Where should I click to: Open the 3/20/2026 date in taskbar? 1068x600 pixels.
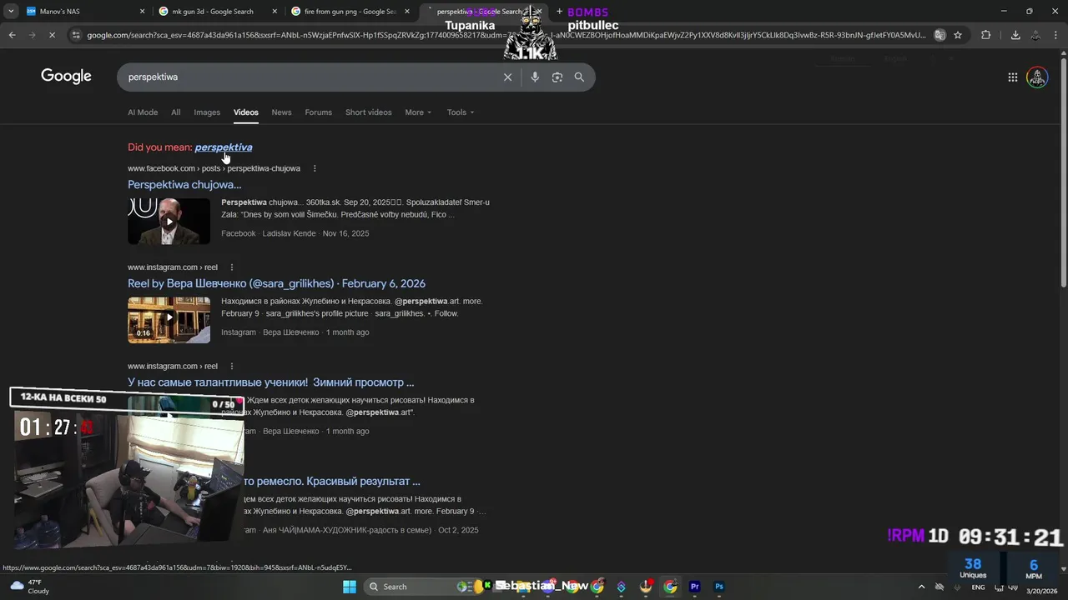tap(1042, 591)
